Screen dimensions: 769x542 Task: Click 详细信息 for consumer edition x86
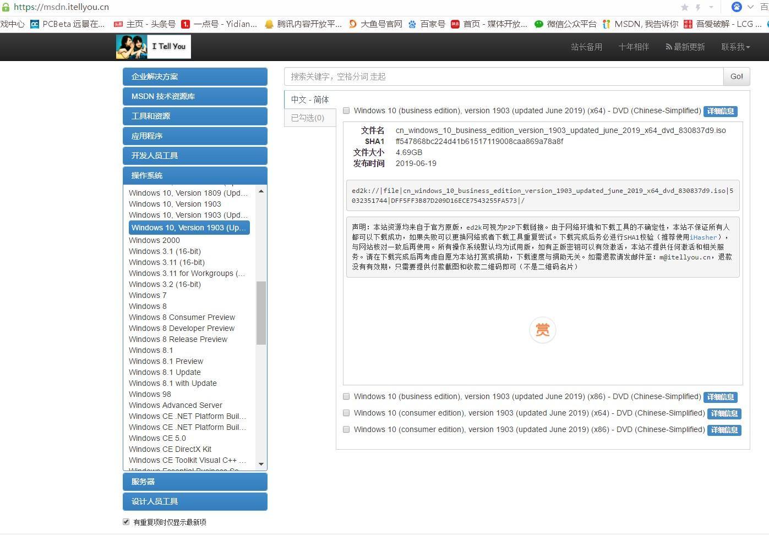724,430
